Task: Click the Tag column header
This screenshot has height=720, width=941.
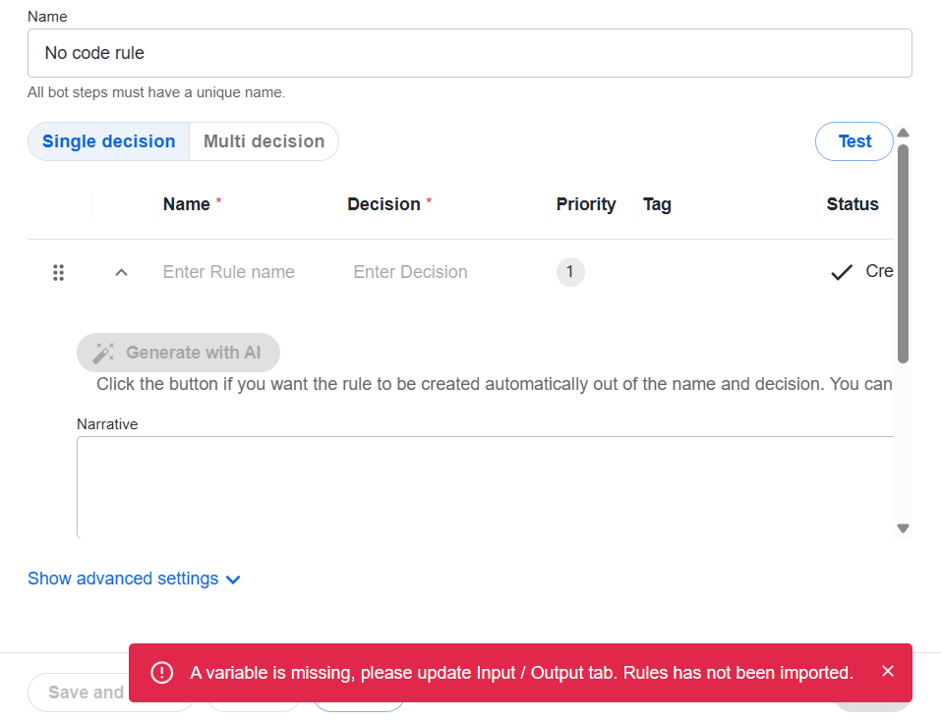Action: (x=657, y=204)
